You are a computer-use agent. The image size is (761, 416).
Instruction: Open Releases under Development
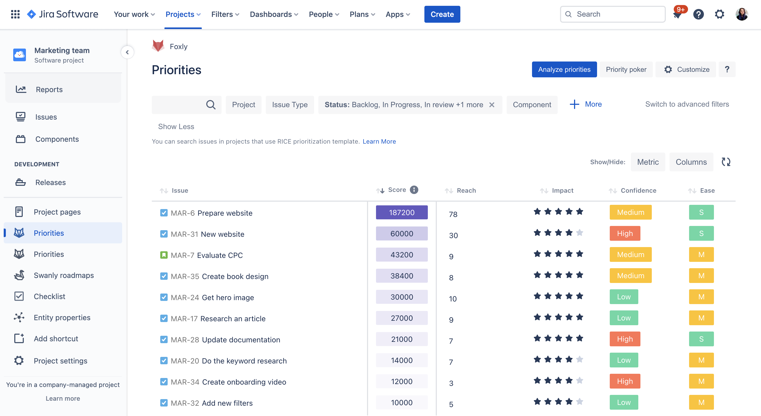coord(50,182)
